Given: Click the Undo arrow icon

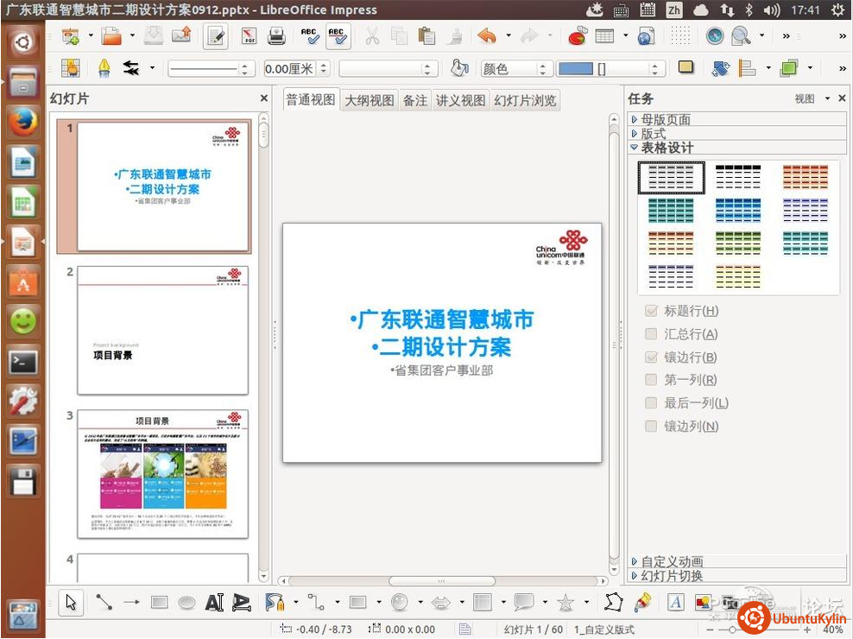Looking at the screenshot, I should [x=487, y=36].
